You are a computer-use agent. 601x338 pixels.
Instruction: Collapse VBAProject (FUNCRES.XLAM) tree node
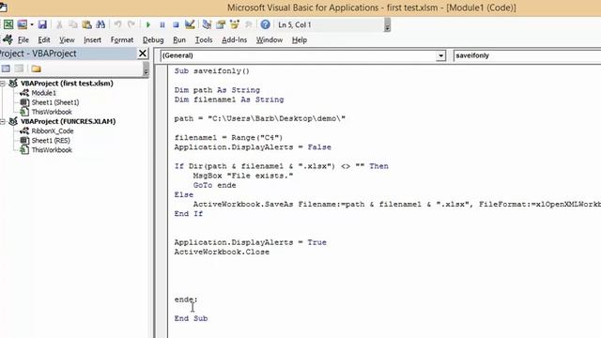click(x=3, y=121)
